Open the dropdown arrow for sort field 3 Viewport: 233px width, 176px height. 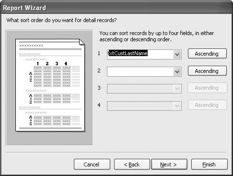(x=177, y=89)
